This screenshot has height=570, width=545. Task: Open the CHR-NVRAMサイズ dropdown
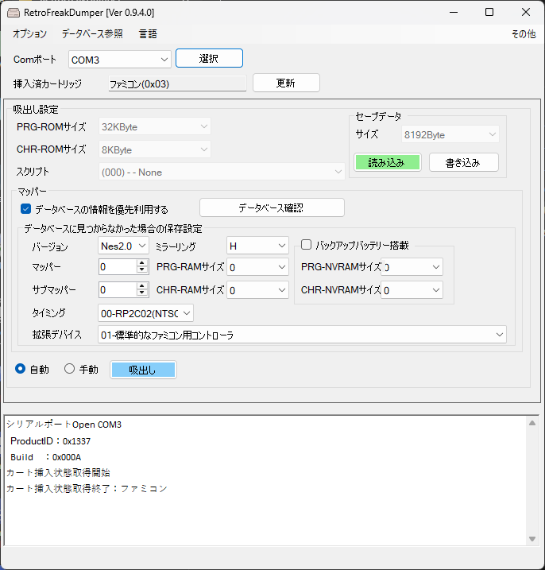pos(412,290)
